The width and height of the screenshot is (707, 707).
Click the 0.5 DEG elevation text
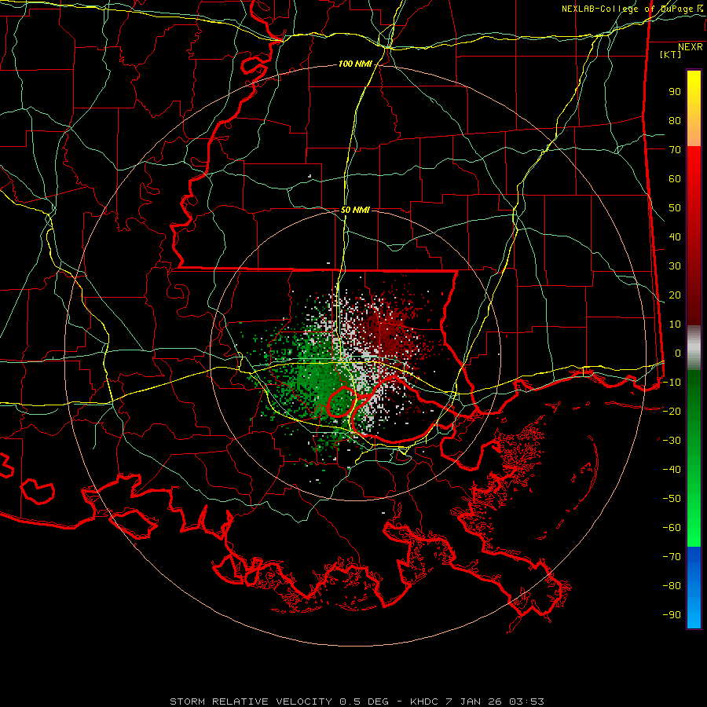pyautogui.click(x=364, y=702)
